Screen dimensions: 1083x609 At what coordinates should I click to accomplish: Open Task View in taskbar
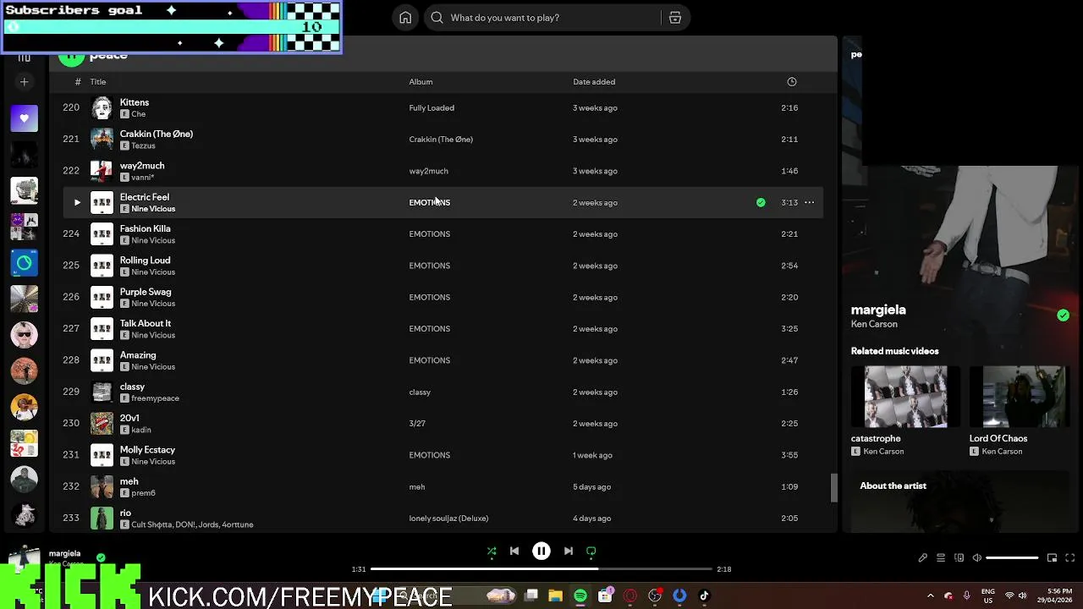[531, 596]
